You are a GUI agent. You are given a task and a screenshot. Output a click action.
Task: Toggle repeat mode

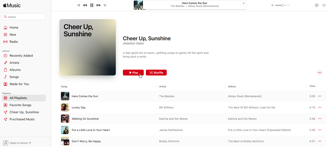105,5
